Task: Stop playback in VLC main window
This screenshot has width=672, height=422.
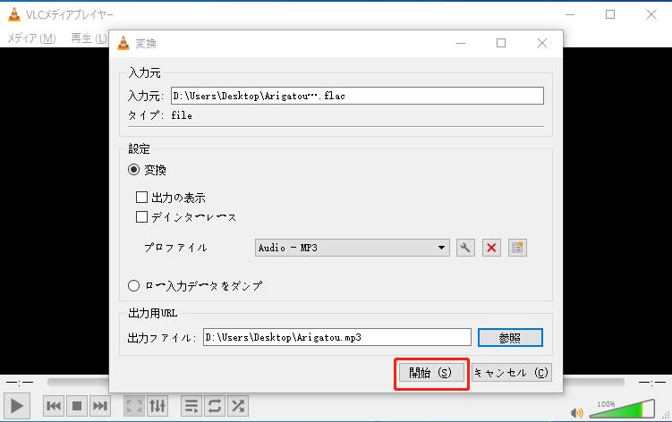Action: [x=77, y=406]
